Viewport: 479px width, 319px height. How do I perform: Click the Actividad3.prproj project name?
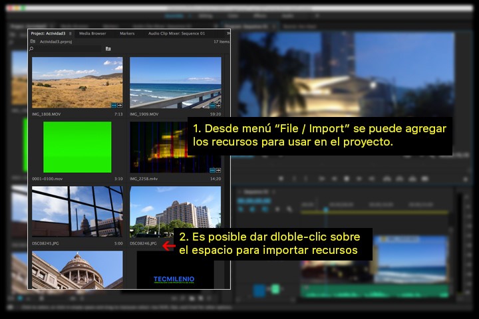[56, 42]
